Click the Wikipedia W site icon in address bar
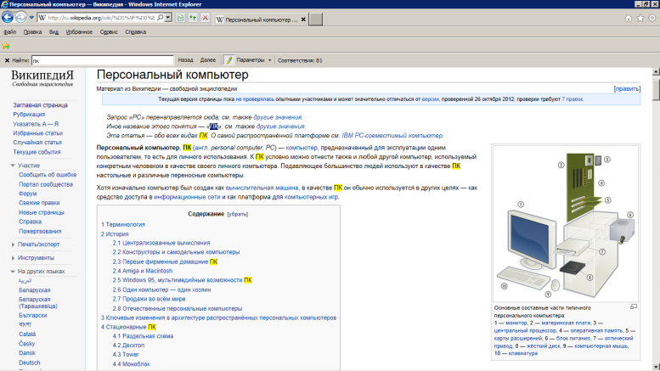Image resolution: width=660 pixels, height=371 pixels. click(x=42, y=18)
